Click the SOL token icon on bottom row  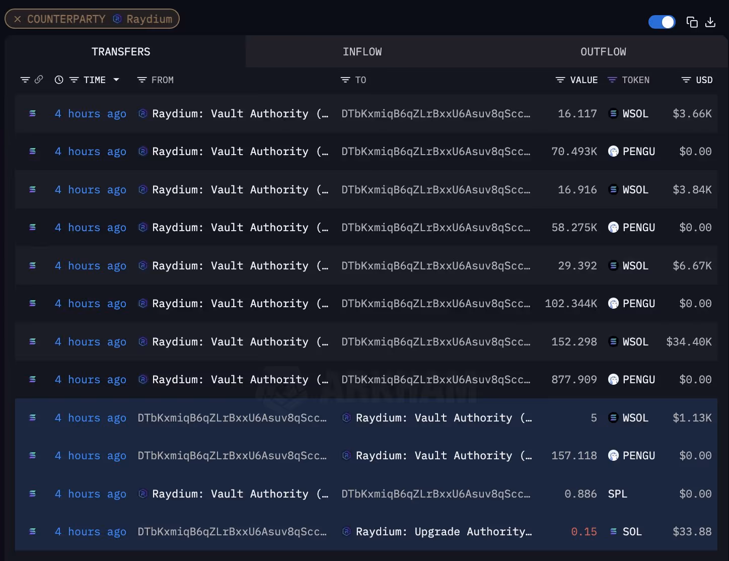click(x=613, y=531)
